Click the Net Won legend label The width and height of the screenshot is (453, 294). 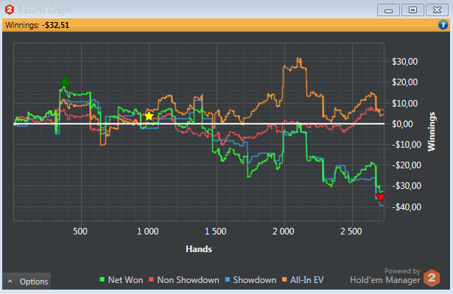tap(125, 280)
